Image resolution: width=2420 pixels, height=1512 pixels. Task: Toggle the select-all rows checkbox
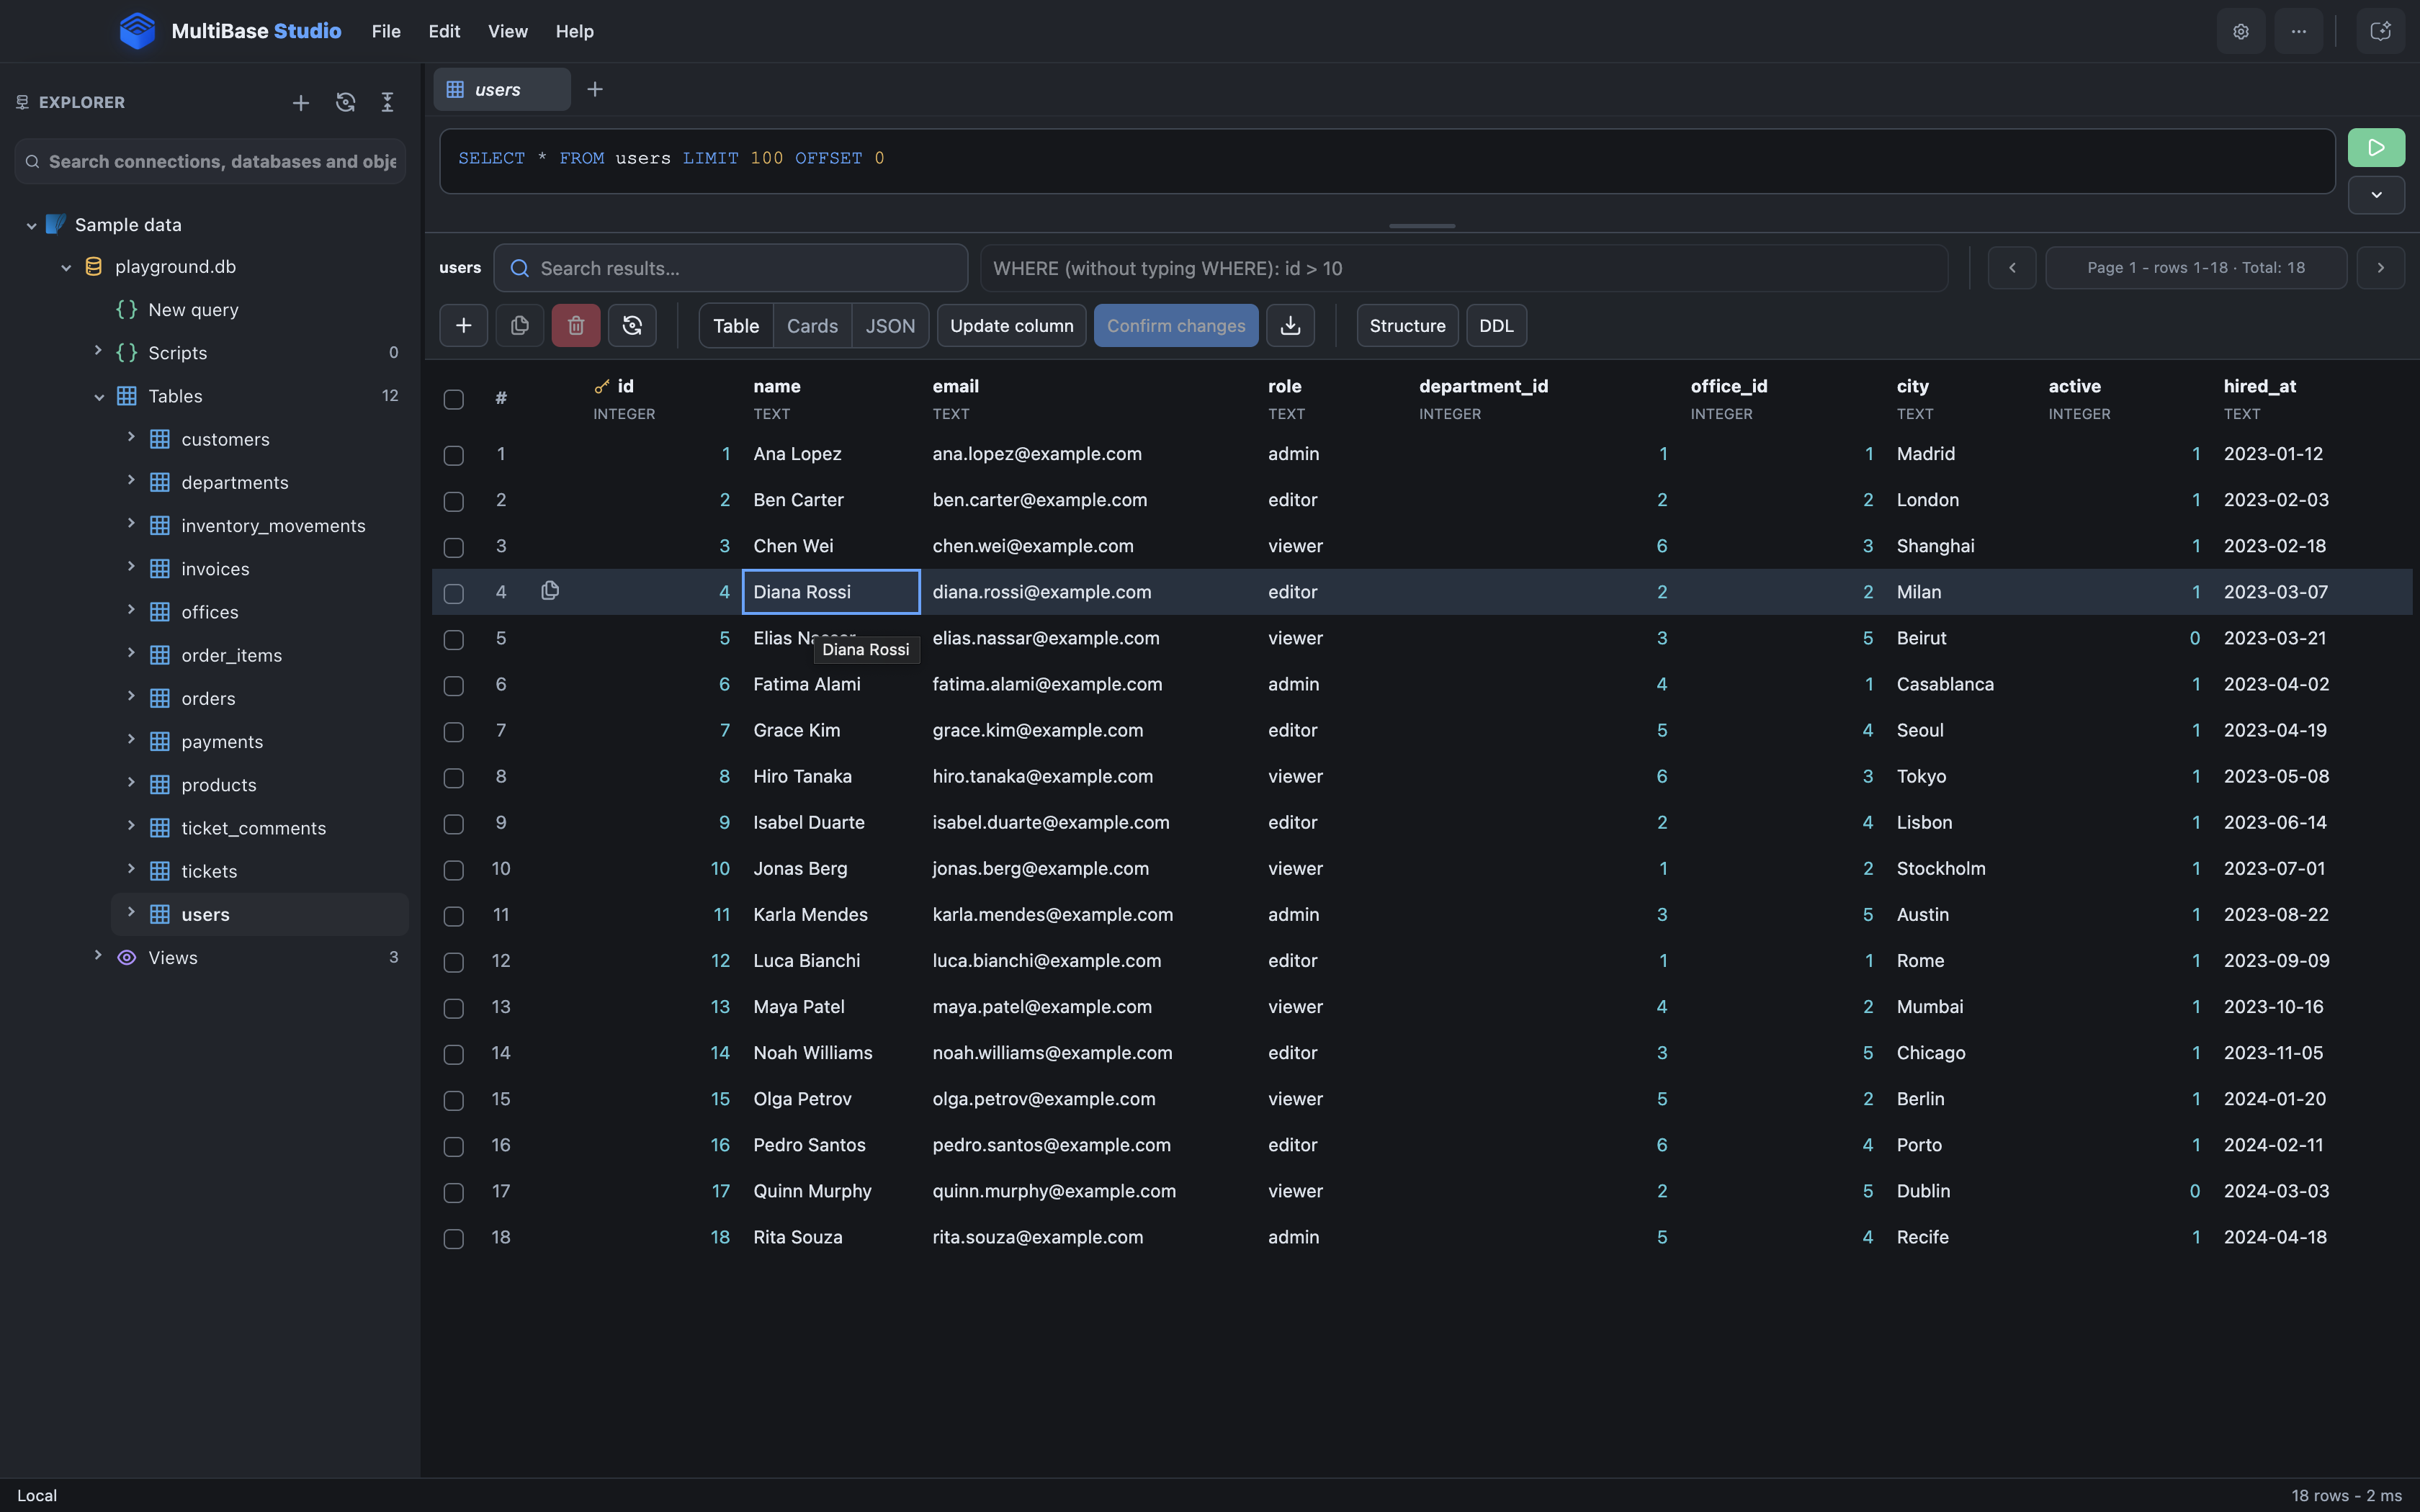pyautogui.click(x=454, y=400)
